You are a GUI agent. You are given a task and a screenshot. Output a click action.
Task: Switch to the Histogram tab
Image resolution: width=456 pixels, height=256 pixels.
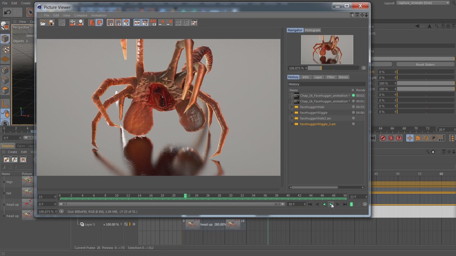pyautogui.click(x=312, y=30)
